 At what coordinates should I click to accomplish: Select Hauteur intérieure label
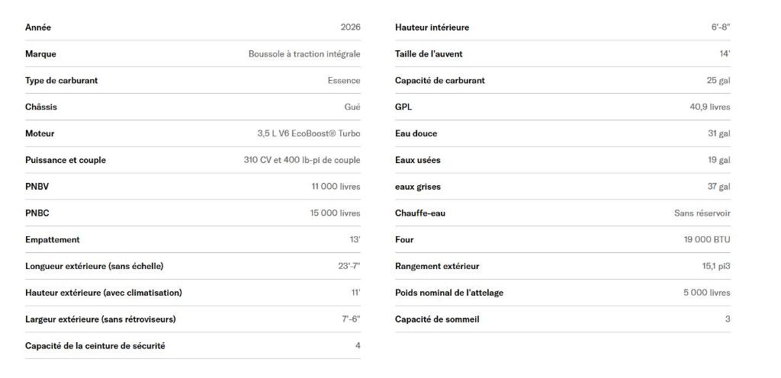tap(432, 27)
